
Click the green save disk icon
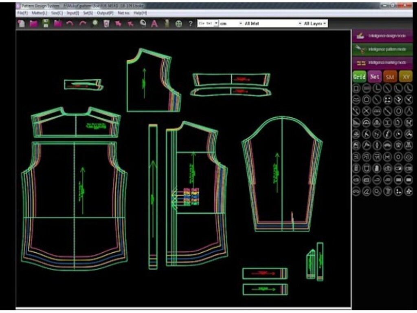[x=46, y=24]
